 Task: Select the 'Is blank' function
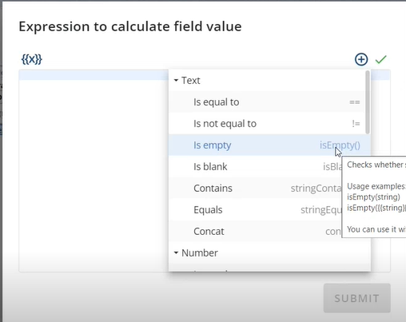255,166
